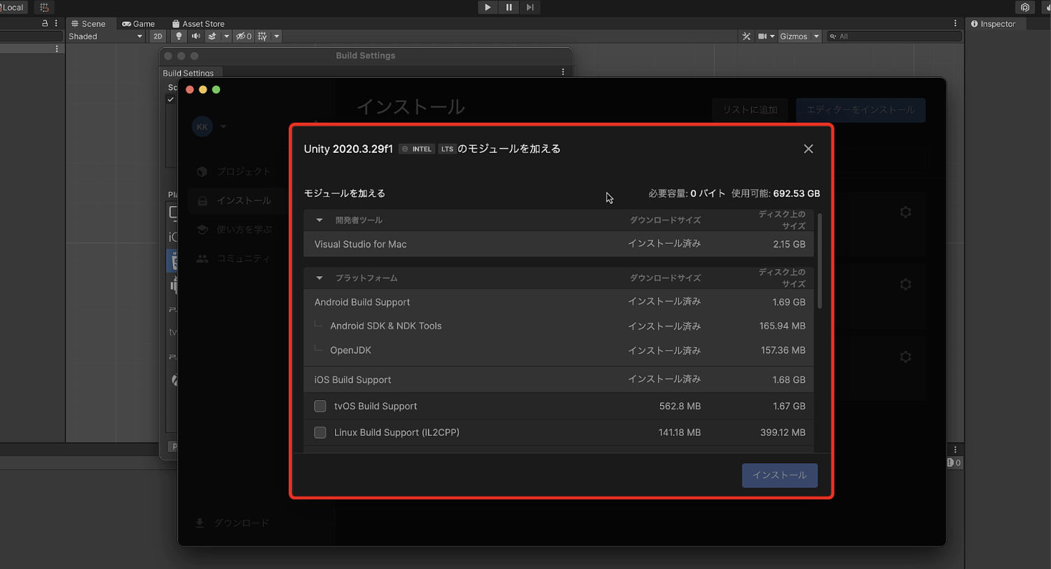
Task: Open component editor tools icon
Action: pyautogui.click(x=746, y=36)
